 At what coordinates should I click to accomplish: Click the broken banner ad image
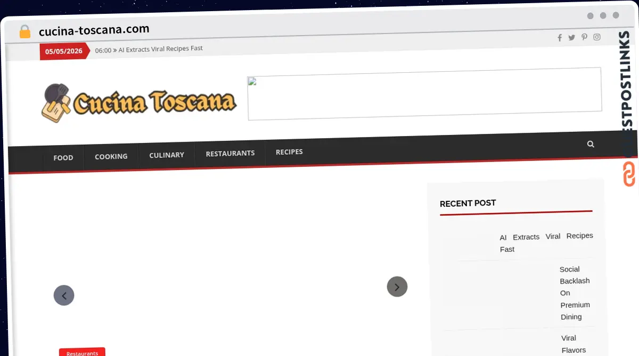[424, 94]
